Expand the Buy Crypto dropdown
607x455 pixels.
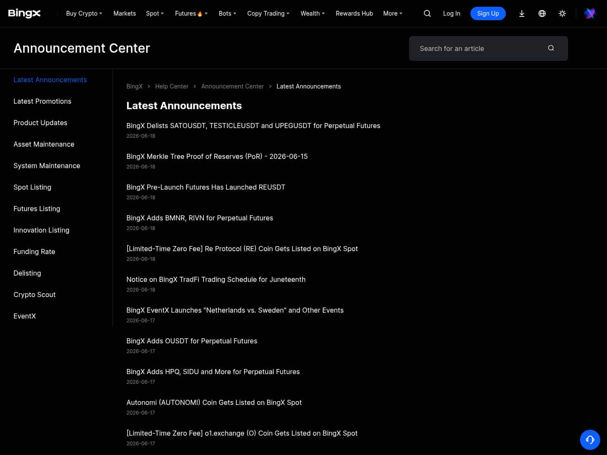(84, 13)
